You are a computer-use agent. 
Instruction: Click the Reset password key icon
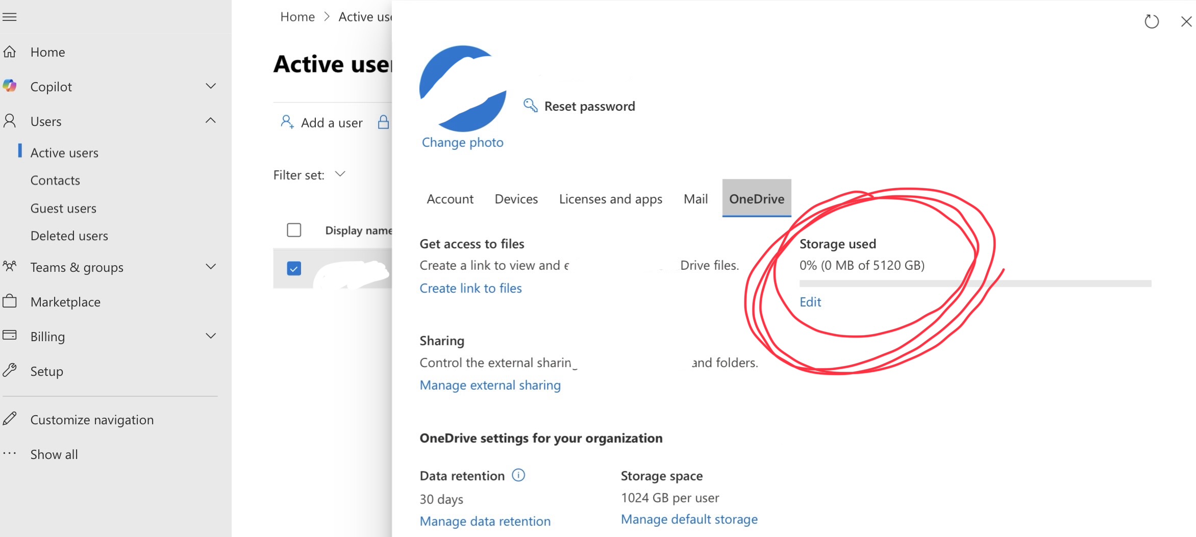click(531, 106)
